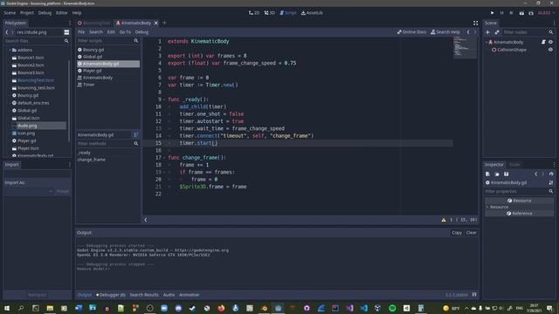This screenshot has height=314, width=559.
Task: Open the GLES3 renderer dropdown
Action: tap(546, 13)
